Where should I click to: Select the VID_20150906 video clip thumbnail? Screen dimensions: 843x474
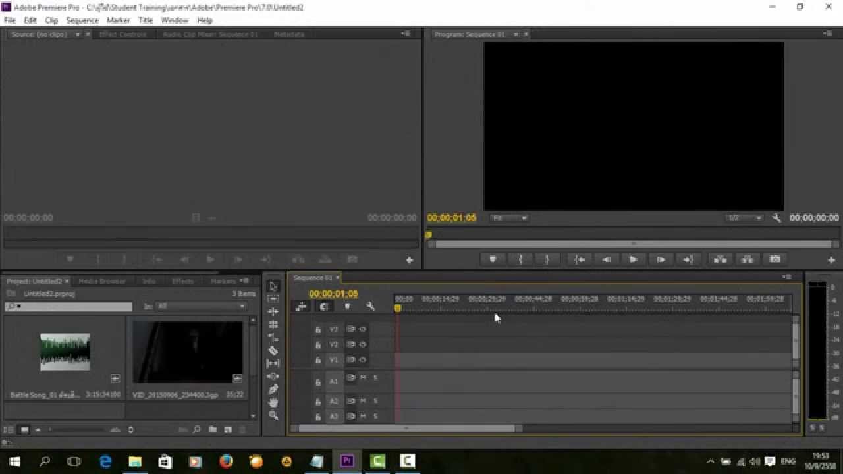pyautogui.click(x=188, y=352)
